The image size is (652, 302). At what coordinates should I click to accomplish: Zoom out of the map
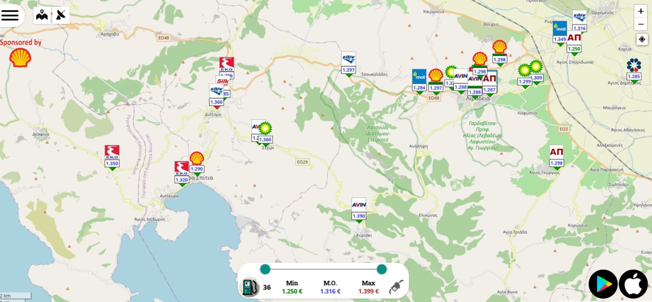pyautogui.click(x=641, y=24)
